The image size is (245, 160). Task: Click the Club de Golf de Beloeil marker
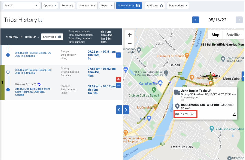[x=154, y=90]
